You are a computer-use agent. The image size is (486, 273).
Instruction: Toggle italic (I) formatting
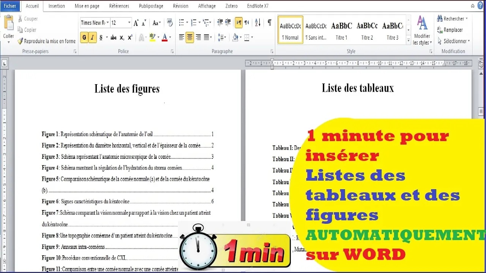pyautogui.click(x=92, y=38)
